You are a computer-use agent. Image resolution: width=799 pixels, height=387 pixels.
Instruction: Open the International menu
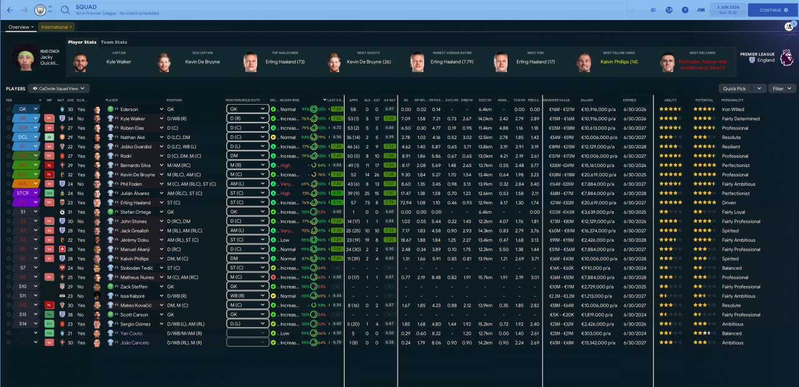click(x=57, y=27)
